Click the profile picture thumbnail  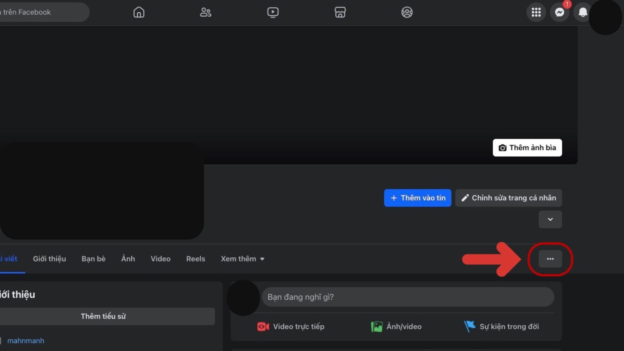coord(101,191)
